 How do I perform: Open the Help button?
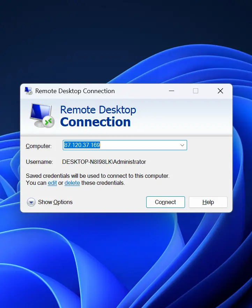(208, 202)
